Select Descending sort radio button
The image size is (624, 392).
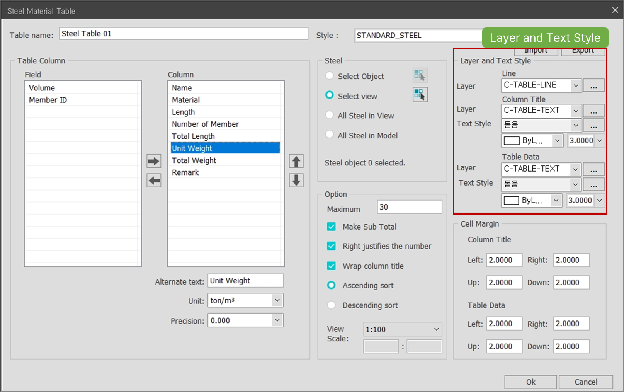coord(332,305)
